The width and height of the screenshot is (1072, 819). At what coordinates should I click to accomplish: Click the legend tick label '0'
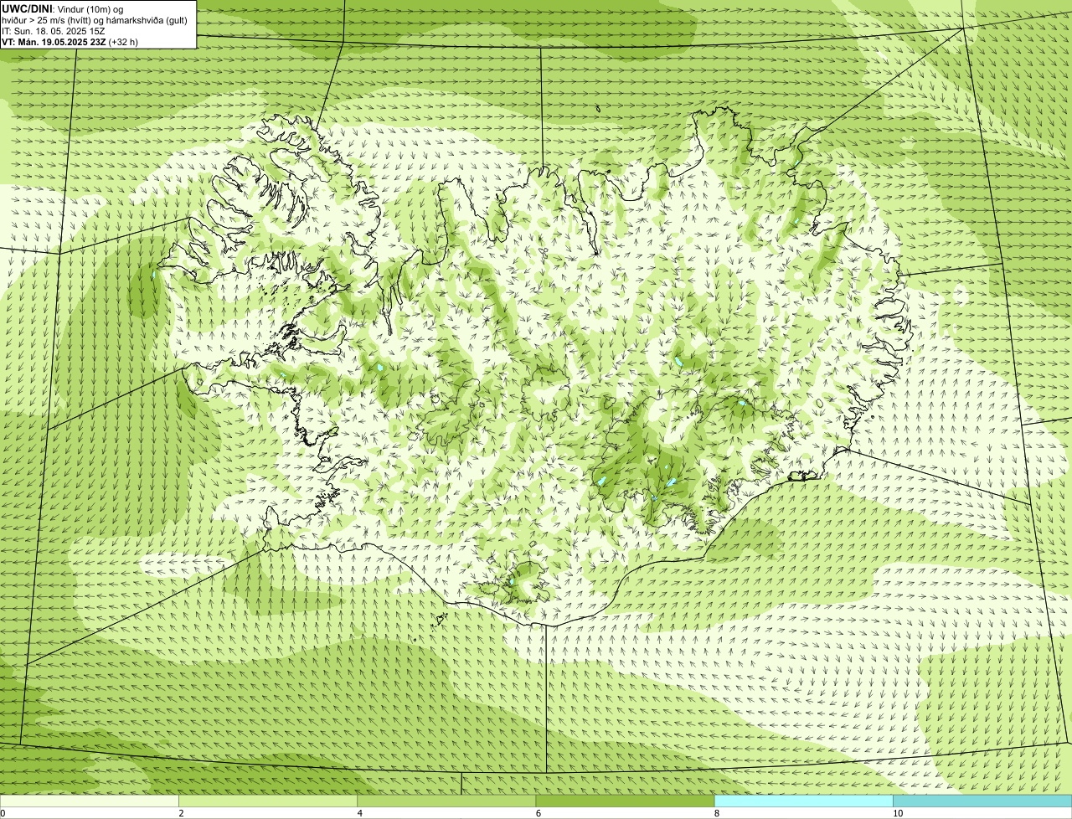(x=3, y=813)
